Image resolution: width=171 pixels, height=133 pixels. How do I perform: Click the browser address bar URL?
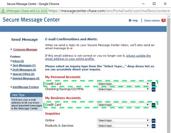109,11
